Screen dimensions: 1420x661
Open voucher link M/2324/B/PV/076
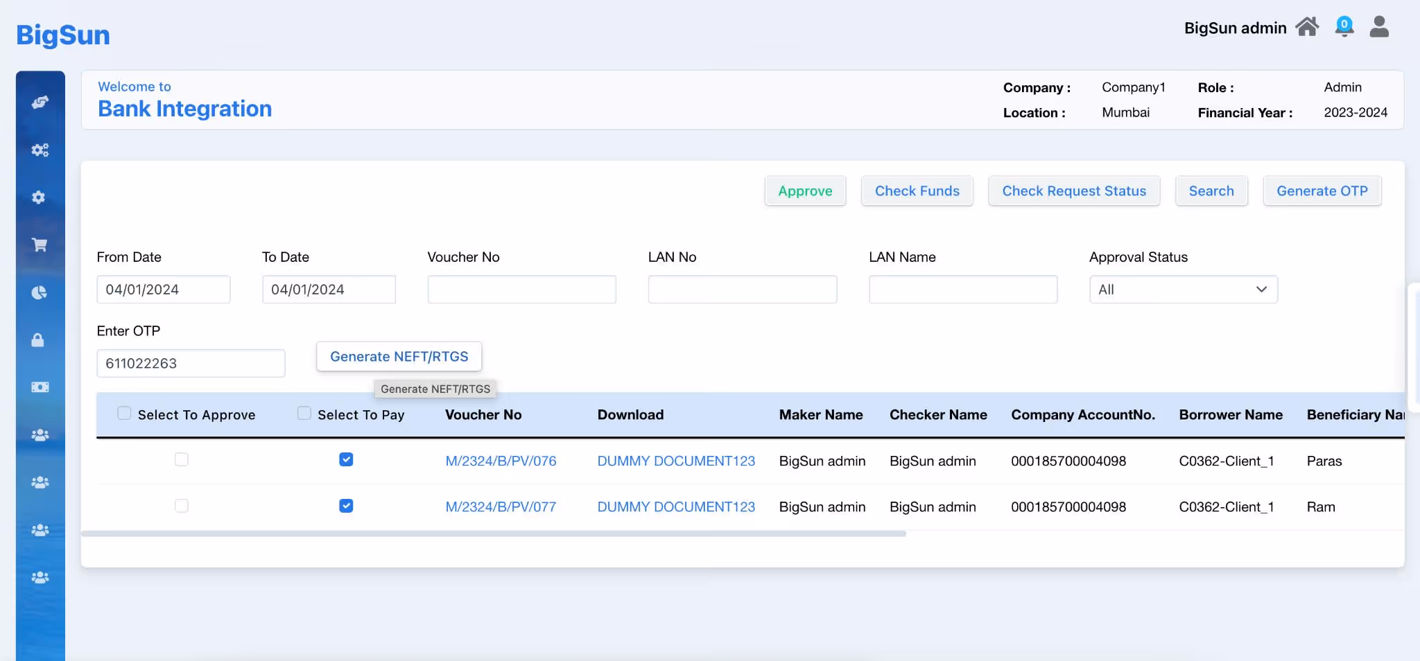coord(501,461)
